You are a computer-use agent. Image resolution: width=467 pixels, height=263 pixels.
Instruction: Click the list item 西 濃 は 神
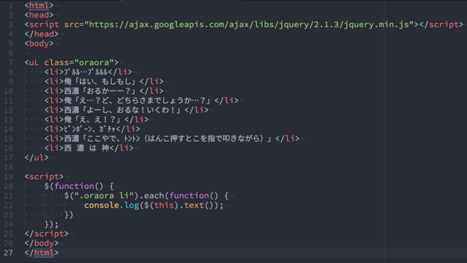pos(89,148)
